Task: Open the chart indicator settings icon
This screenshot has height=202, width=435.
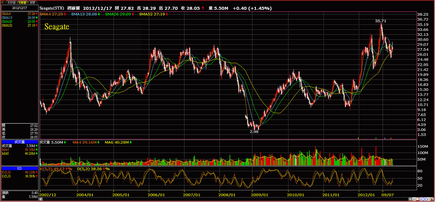Action: pos(414,199)
